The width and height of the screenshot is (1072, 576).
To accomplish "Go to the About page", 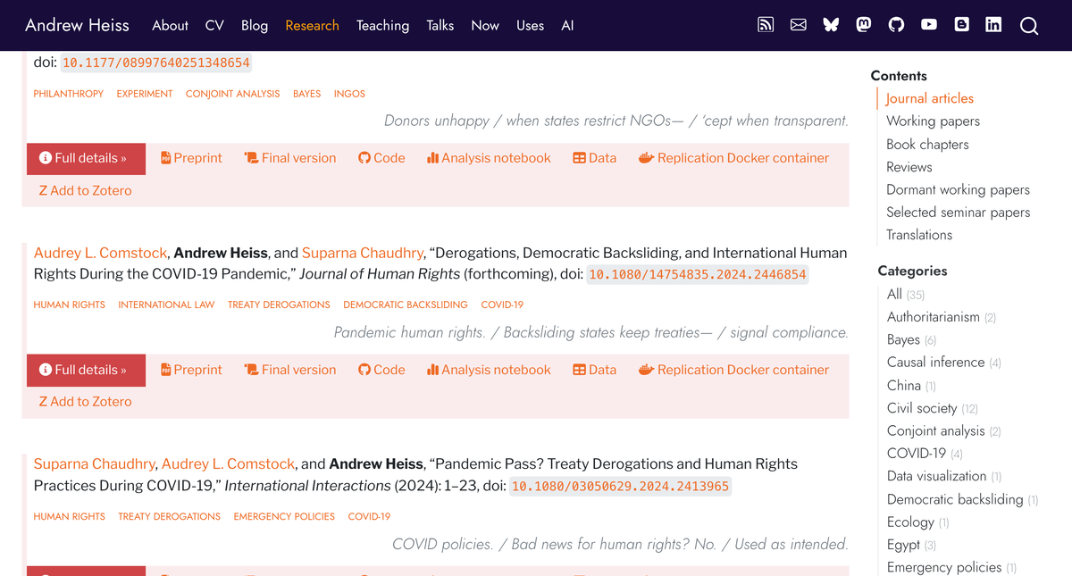I will (170, 25).
